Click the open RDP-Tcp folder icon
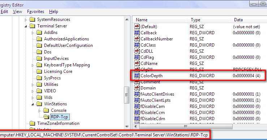Image resolution: width=267 pixels, height=140 pixels. click(46, 117)
